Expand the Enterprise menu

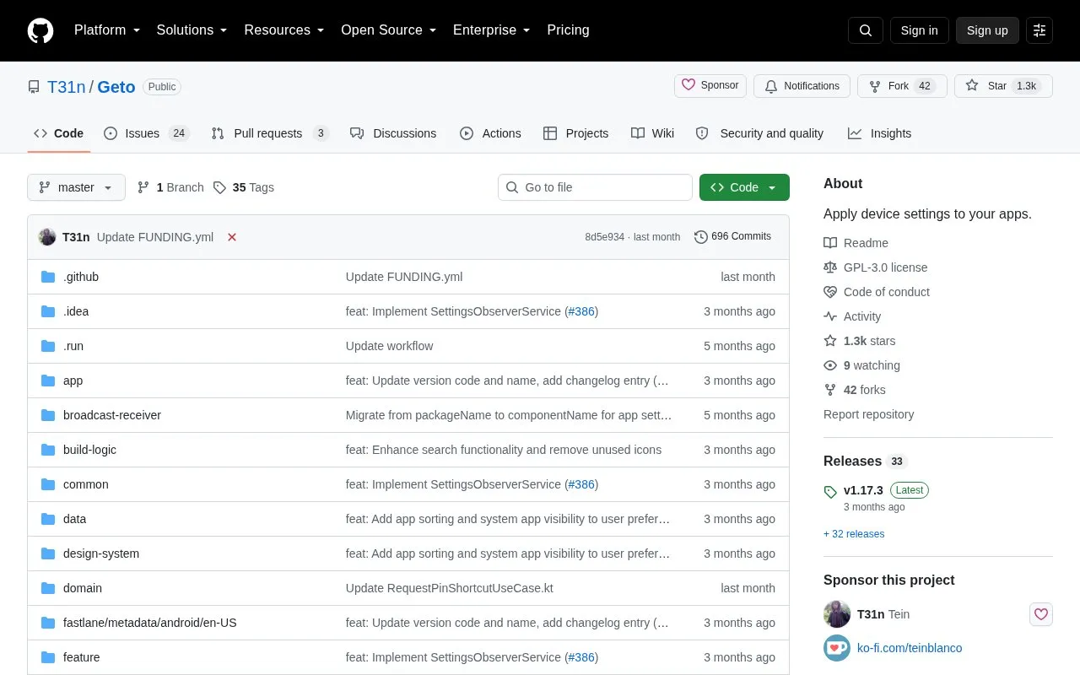(492, 30)
